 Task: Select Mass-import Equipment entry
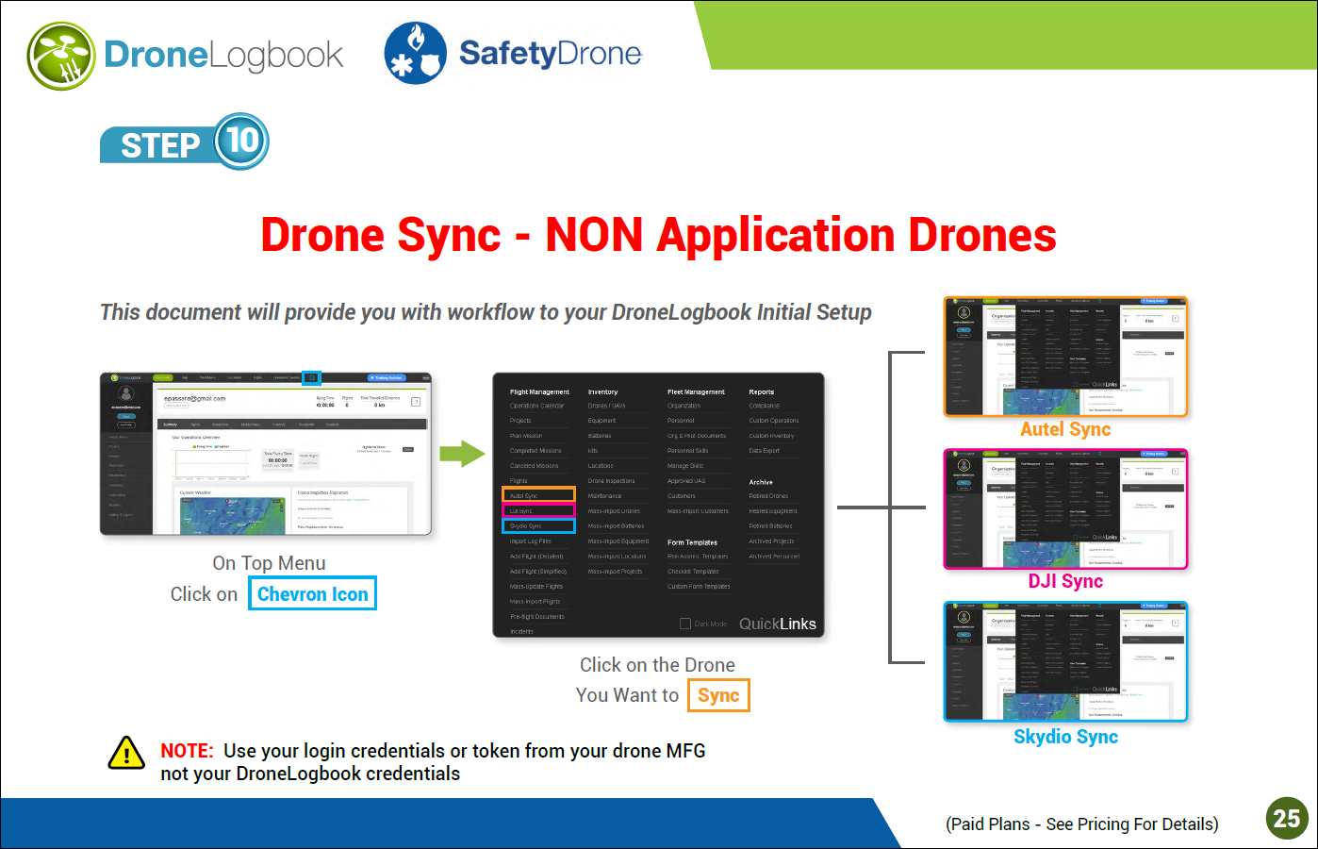tap(618, 541)
